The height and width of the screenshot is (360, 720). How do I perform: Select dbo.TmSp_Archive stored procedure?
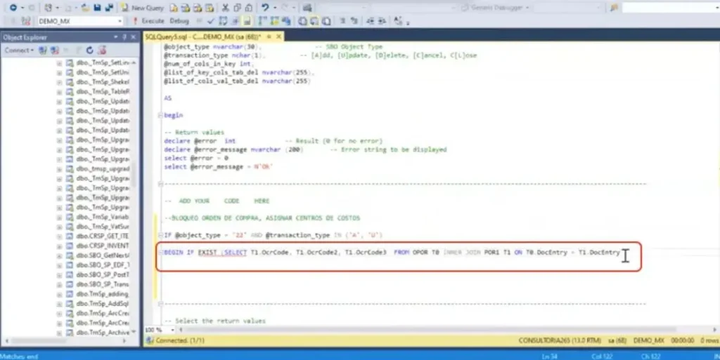click(103, 333)
